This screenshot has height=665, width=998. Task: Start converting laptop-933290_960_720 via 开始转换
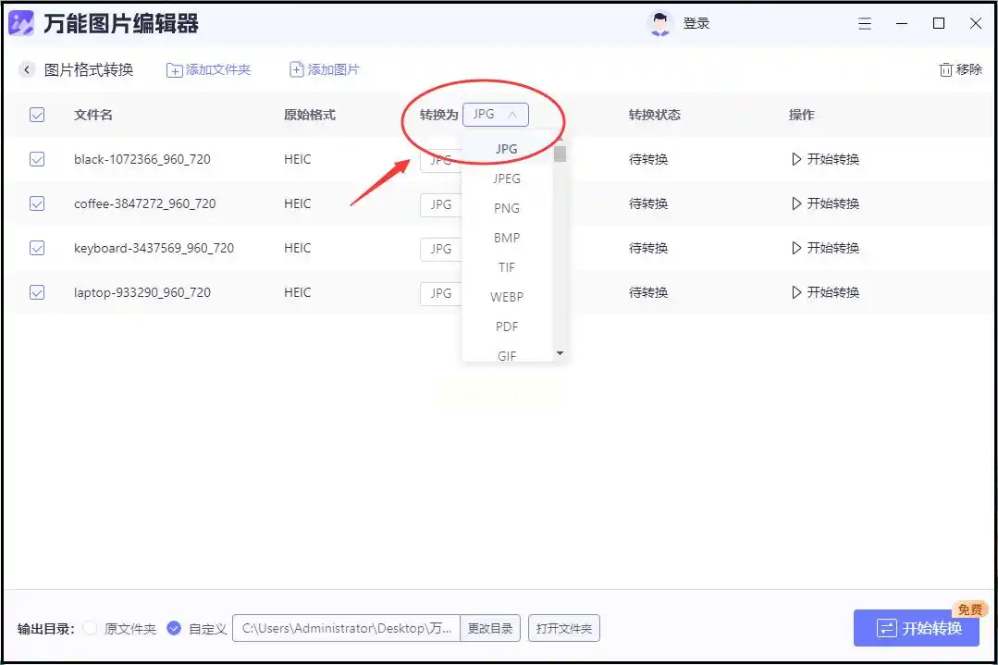pos(826,292)
